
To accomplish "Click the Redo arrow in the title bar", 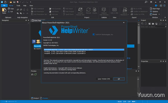I will coord(27,2).
